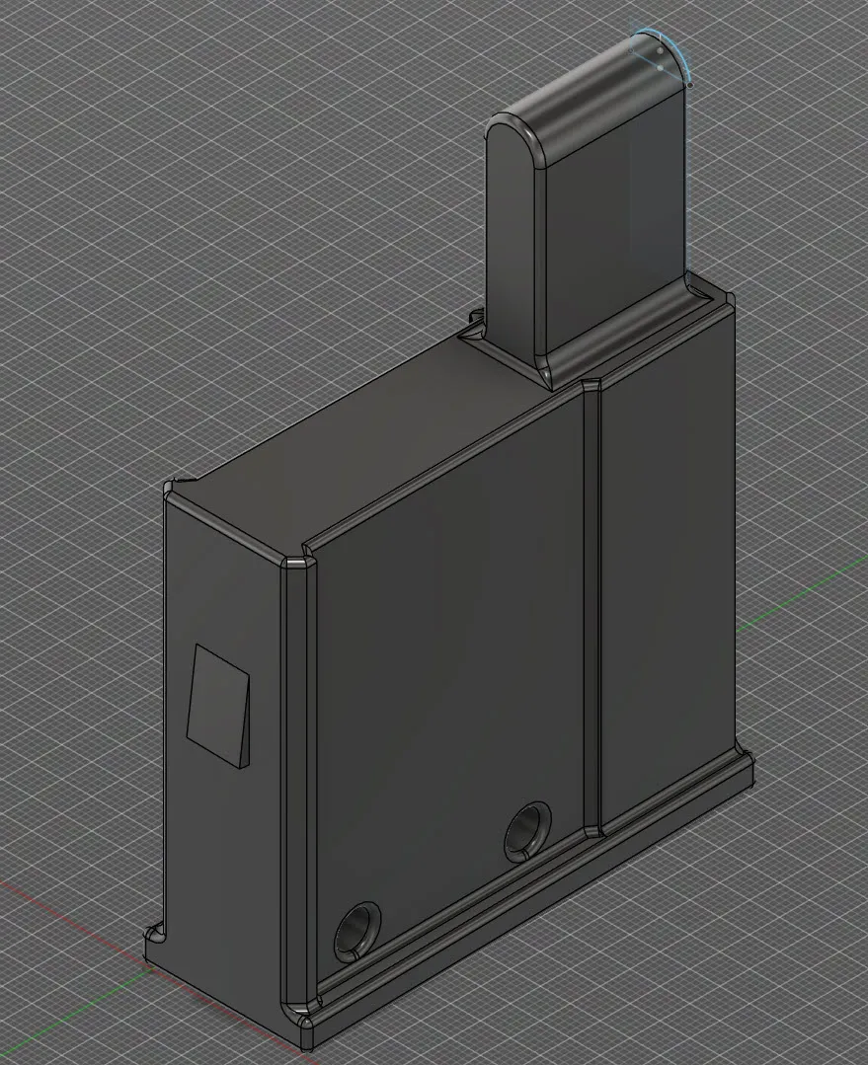Screen dimensions: 868x1065
Task: Select the rectangular recess on the left side face
Action: click(x=218, y=707)
